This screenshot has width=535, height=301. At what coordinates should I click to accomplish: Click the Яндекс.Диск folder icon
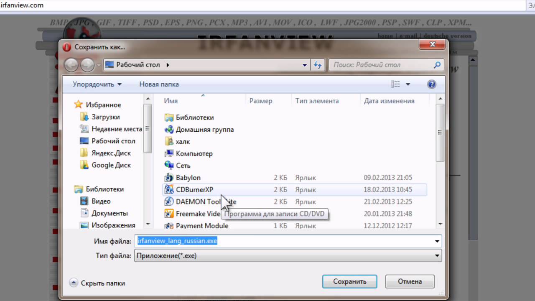[x=84, y=153]
